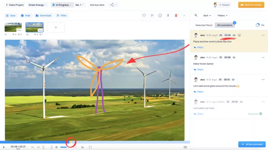The image size is (268, 150).
Task: Toggle eye icon on 'Make forest darker' comment
Action: pyautogui.click(x=234, y=57)
